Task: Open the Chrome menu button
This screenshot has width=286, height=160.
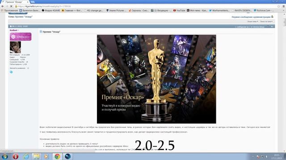Action: click(x=283, y=6)
